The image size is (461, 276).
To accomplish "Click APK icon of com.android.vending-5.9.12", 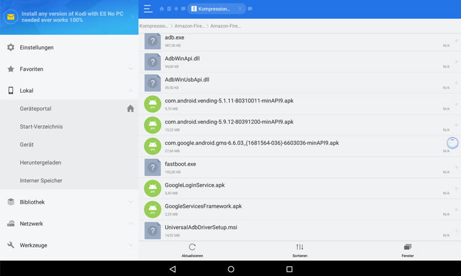I will pos(152,125).
